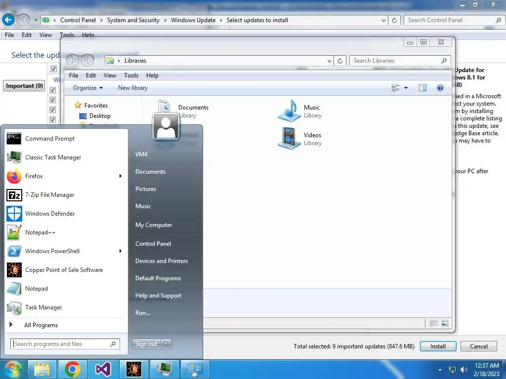Open the Control Panel icon on the taskbar
The height and width of the screenshot is (379, 506).
195,369
